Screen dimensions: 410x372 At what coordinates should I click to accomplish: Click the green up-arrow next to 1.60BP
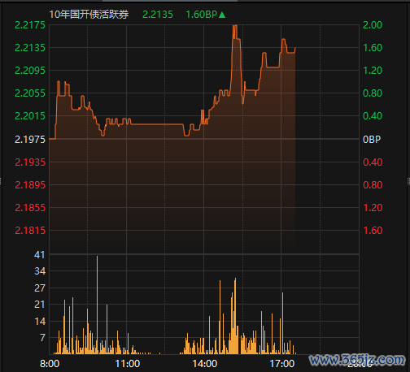point(222,15)
